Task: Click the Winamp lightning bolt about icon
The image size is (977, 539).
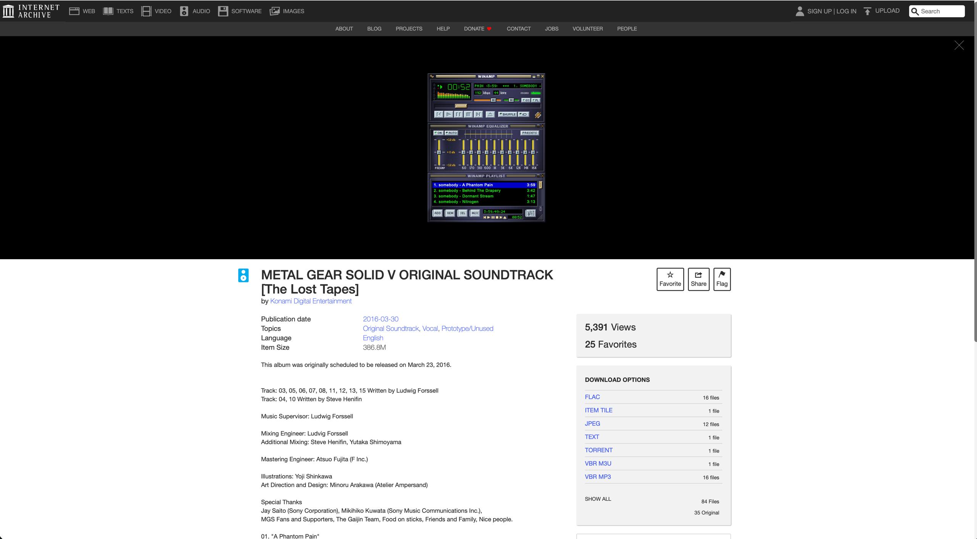Action: 538,115
